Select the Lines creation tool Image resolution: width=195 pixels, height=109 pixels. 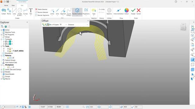click(14, 12)
